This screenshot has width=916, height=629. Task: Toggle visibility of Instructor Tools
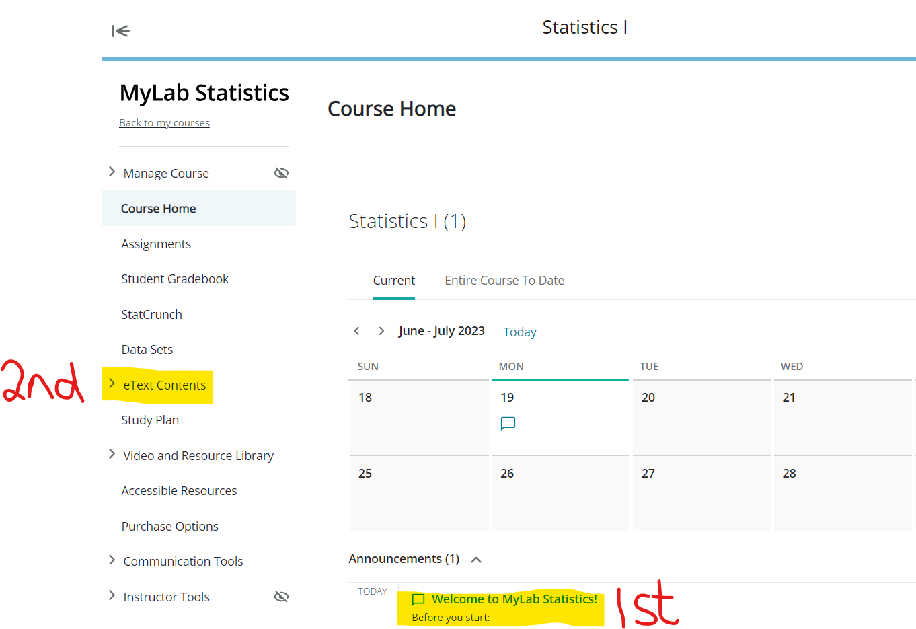tap(281, 597)
